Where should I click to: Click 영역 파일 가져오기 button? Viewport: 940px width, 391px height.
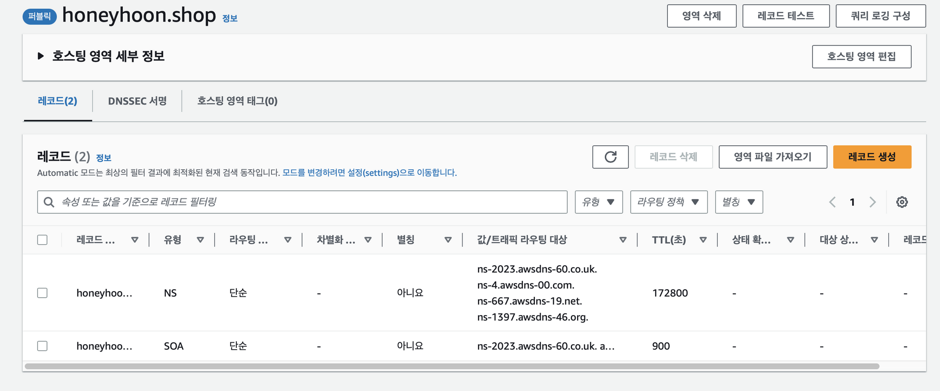coord(773,157)
